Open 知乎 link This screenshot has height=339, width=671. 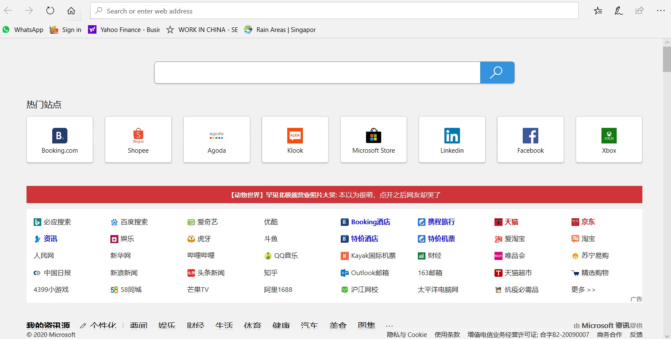271,273
